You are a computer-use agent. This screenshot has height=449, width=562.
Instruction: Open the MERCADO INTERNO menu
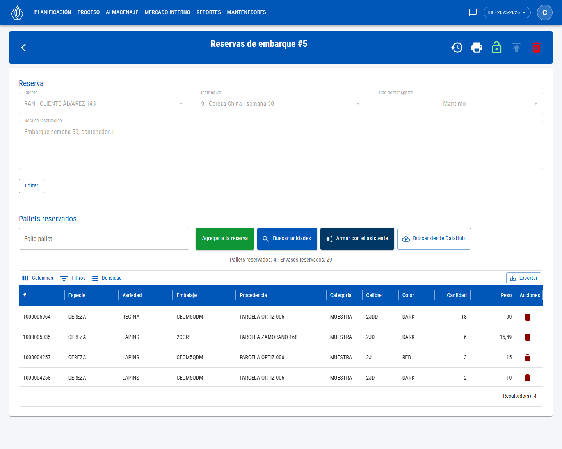point(167,12)
